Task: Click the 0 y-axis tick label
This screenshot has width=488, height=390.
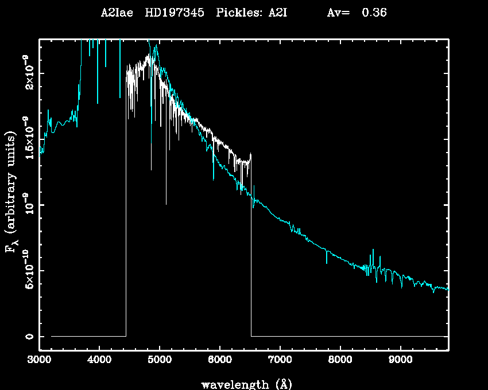Action: coord(28,336)
